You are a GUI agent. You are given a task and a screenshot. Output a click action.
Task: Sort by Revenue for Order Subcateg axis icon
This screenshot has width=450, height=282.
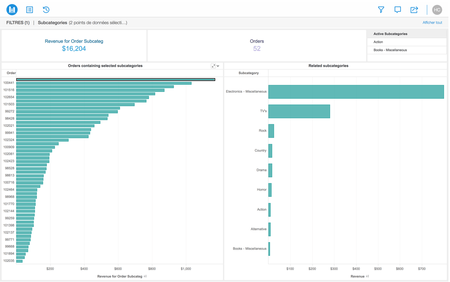pos(145,276)
